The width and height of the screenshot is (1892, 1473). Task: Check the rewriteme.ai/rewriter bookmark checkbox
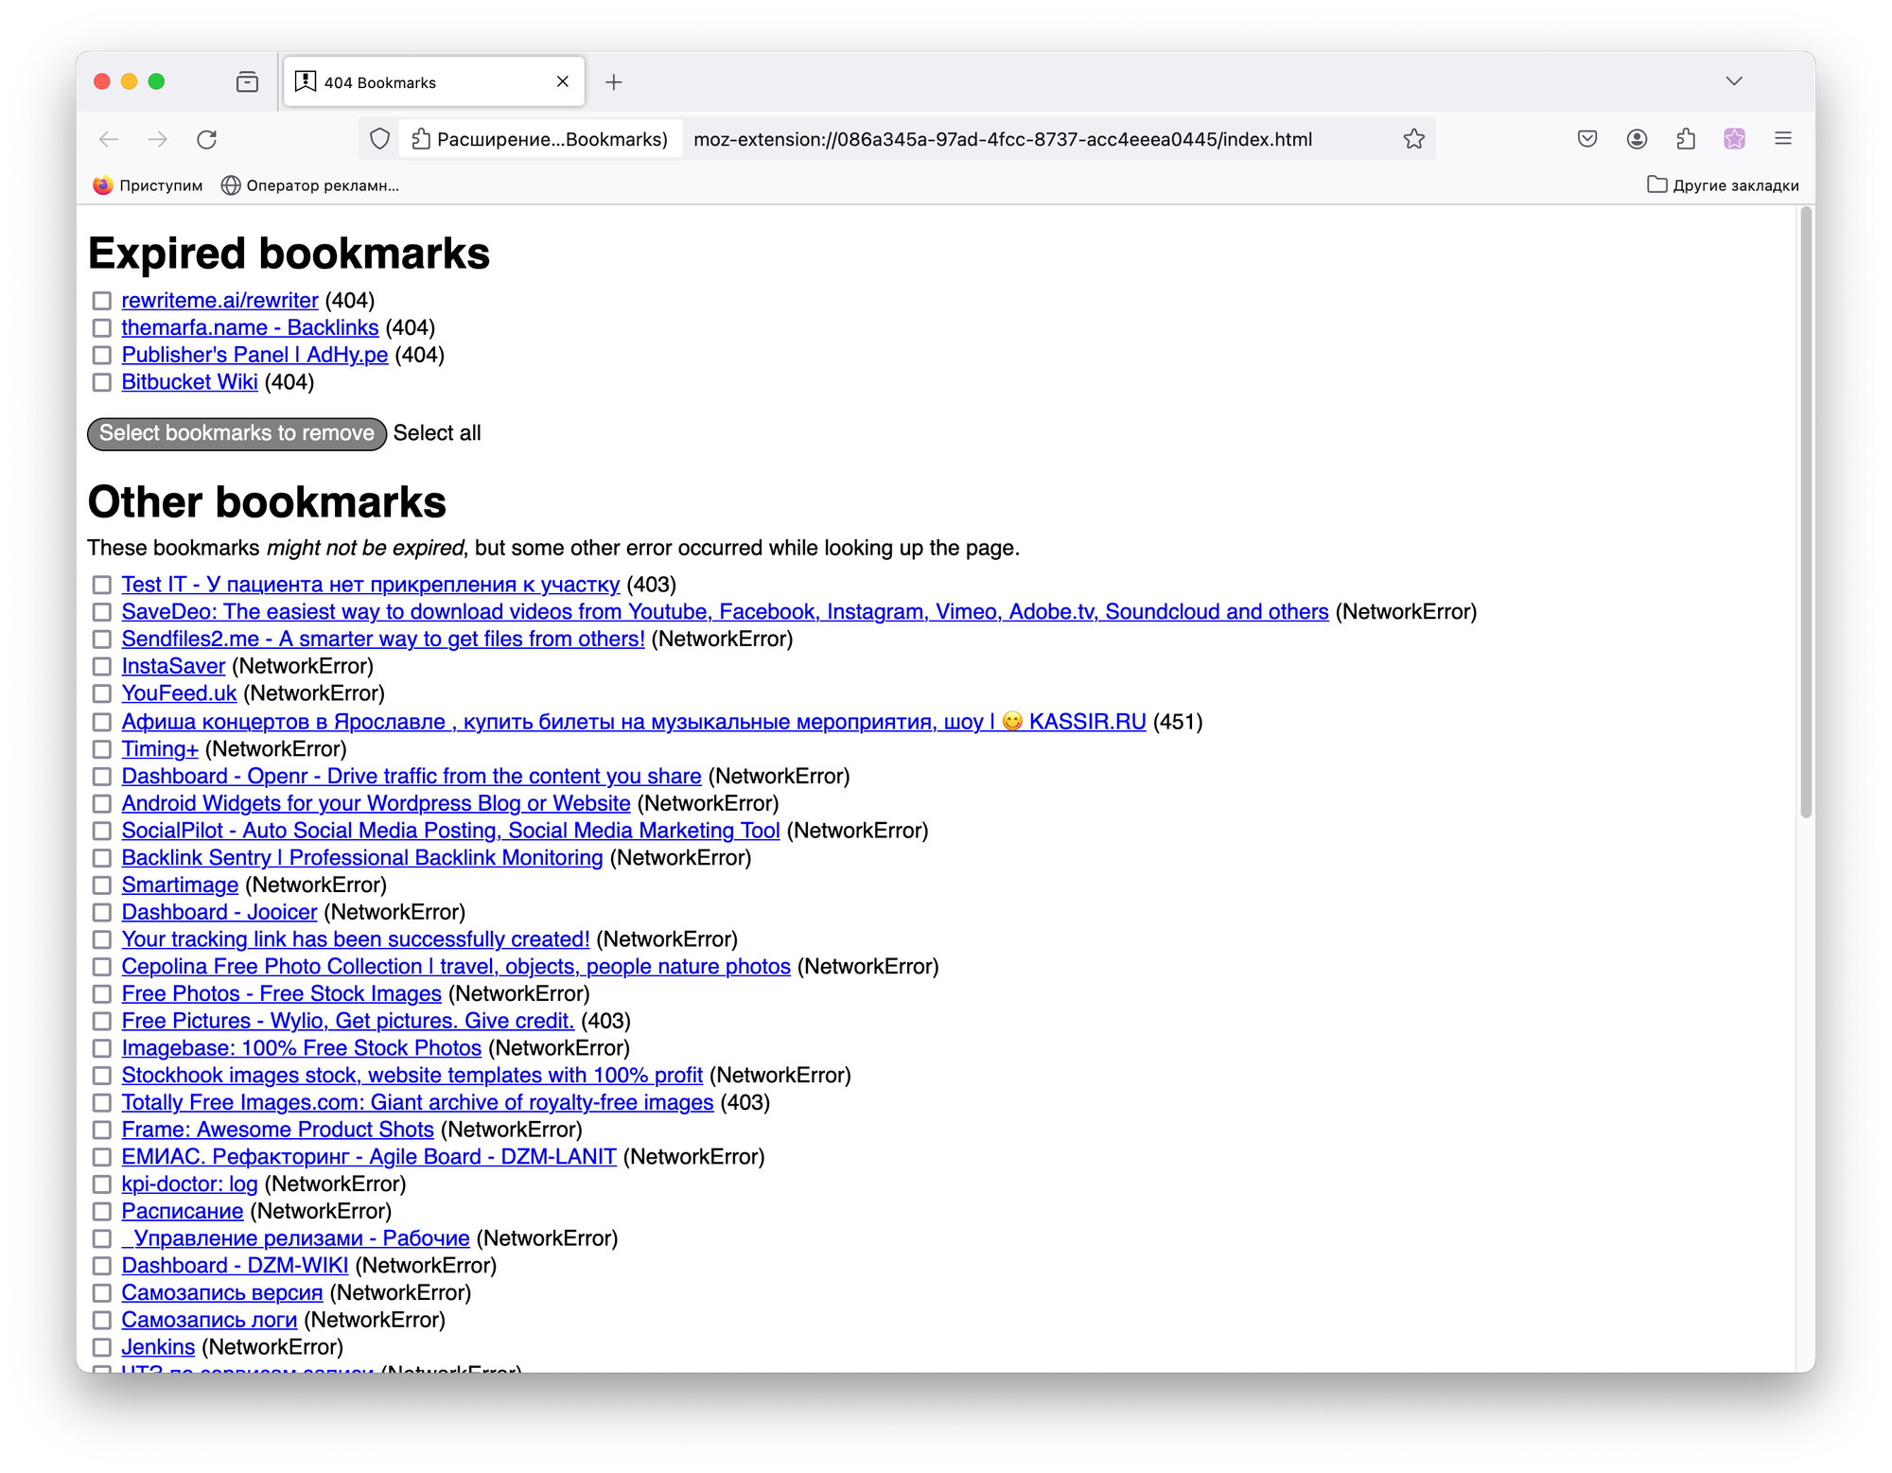(x=102, y=301)
